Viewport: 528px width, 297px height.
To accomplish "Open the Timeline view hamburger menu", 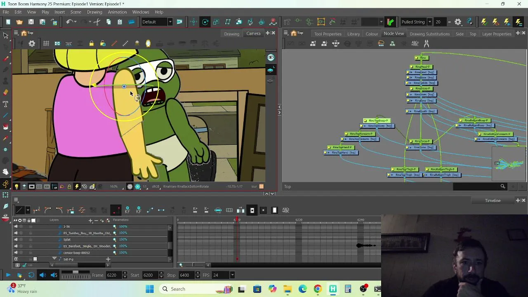I will point(16,200).
